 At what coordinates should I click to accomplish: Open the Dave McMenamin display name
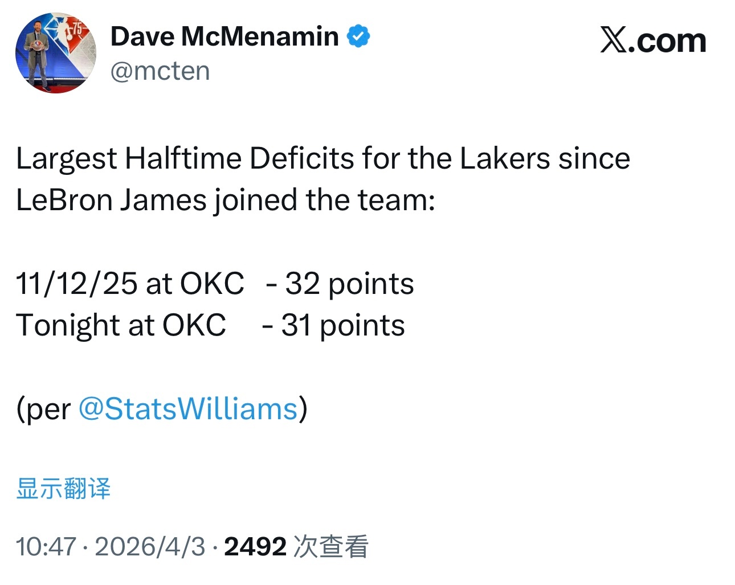(x=224, y=36)
